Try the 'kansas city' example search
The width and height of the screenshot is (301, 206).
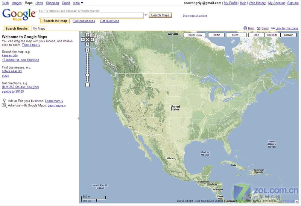[10, 55]
